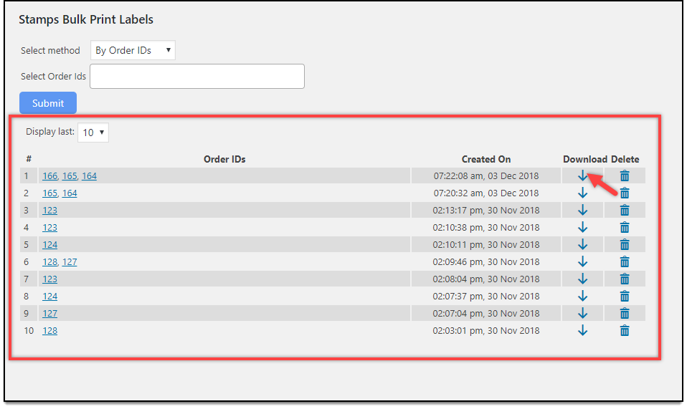The height and width of the screenshot is (409, 687).
Task: Delete row 1 entry with trash icon
Action: 625,175
